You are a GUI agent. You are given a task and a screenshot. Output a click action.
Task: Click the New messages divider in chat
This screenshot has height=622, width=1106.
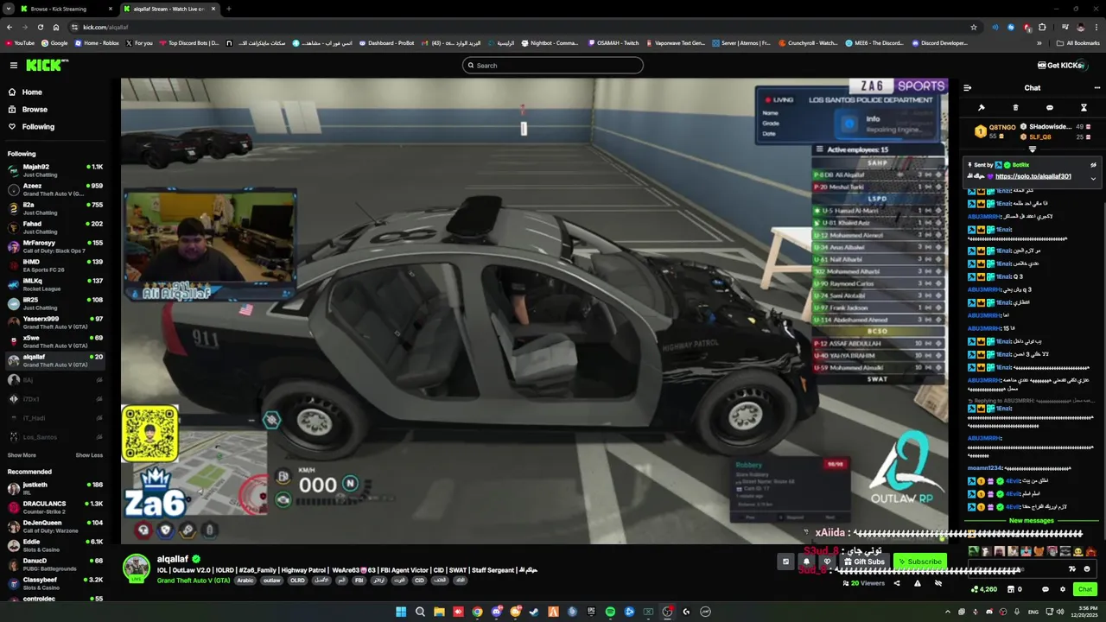(x=1031, y=521)
